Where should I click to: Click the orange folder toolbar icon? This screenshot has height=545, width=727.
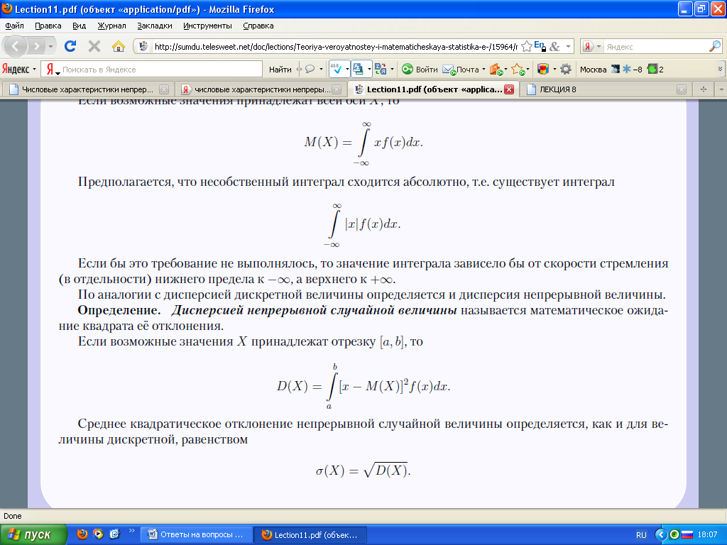tap(496, 70)
